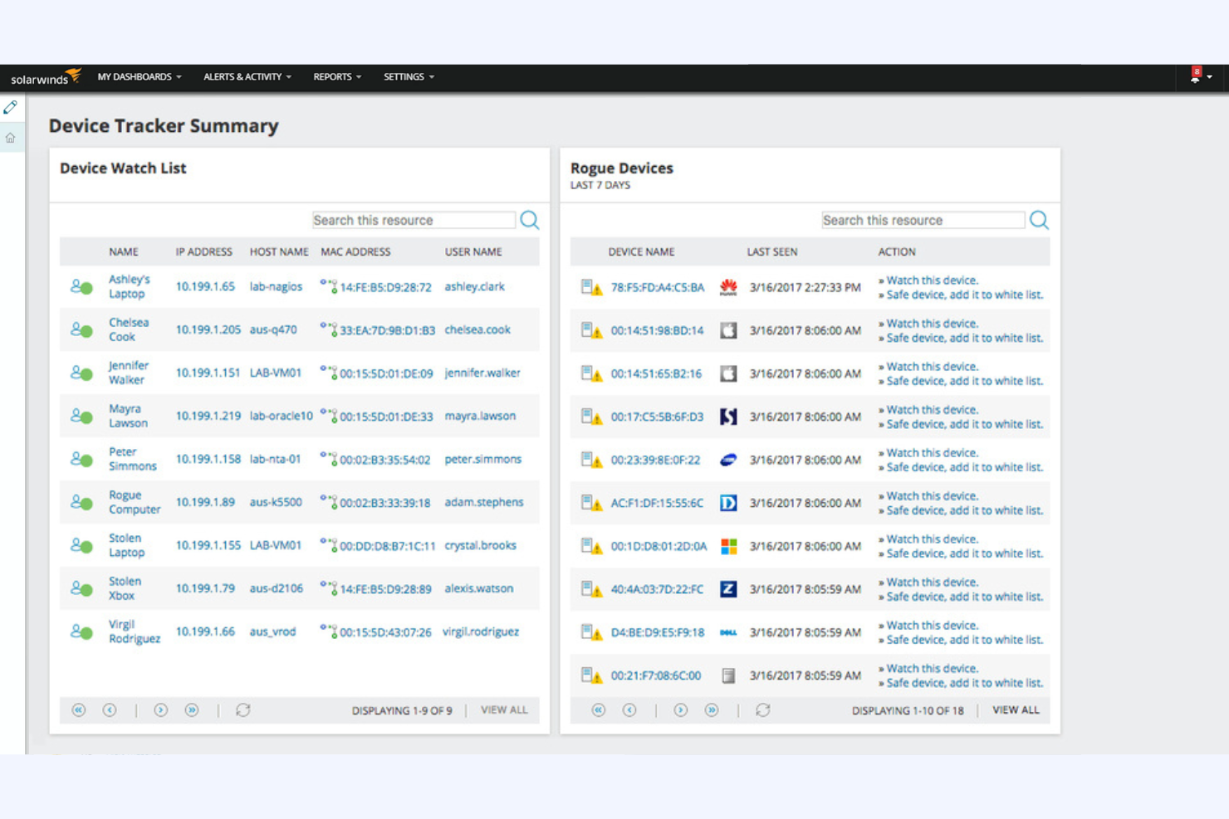Screen dimensions: 1229x819
Task: Click the Search this resource input in Rogue Devices
Action: [922, 220]
